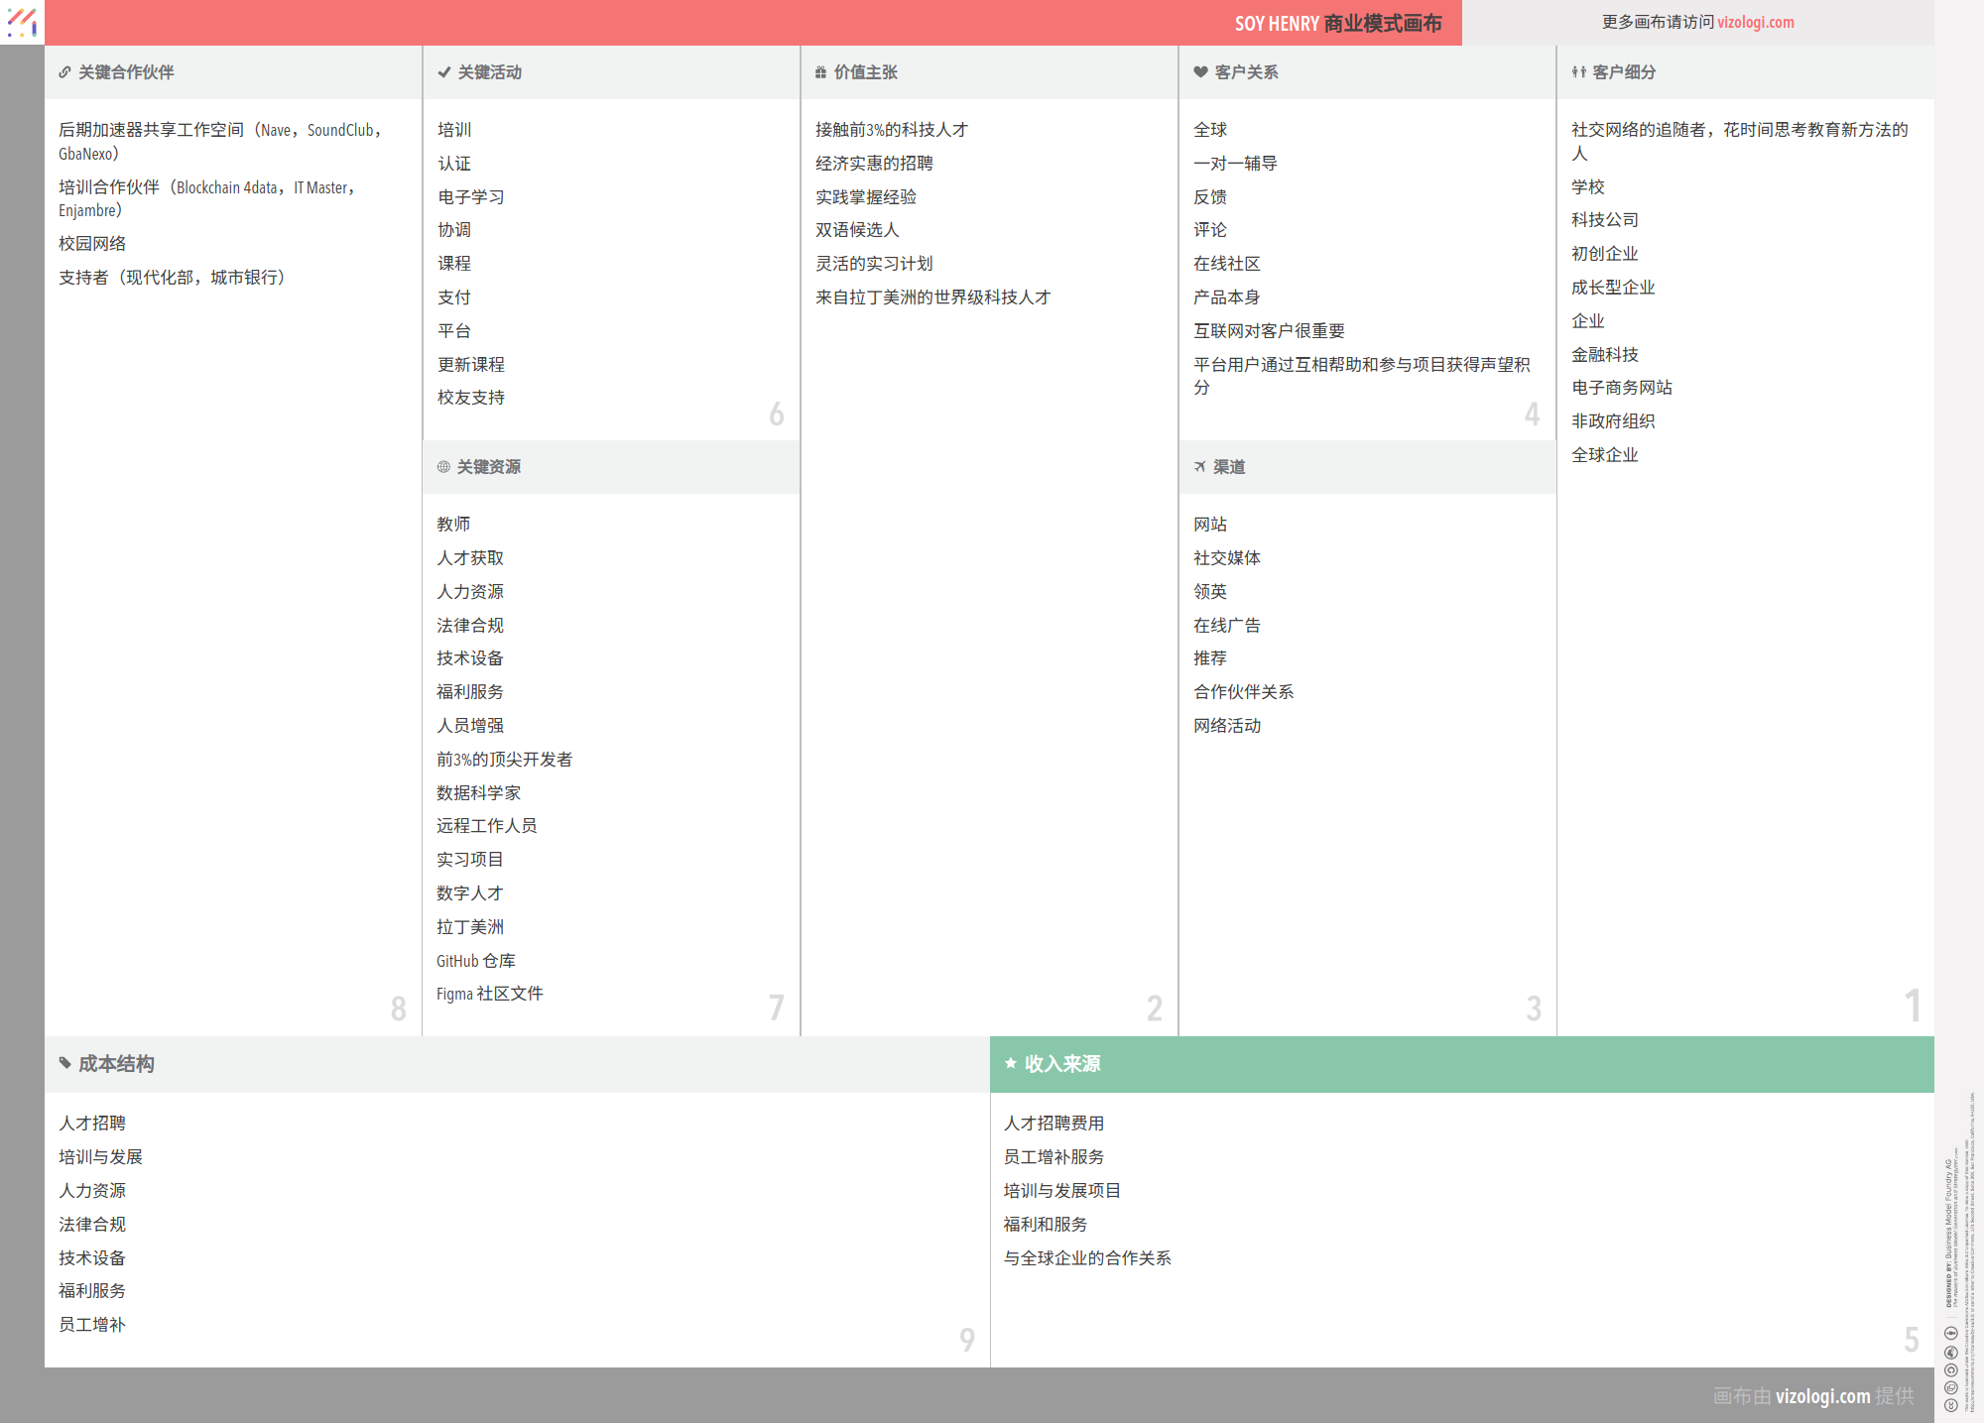
Task: Click the gift icon beside 价值主张
Action: click(820, 72)
